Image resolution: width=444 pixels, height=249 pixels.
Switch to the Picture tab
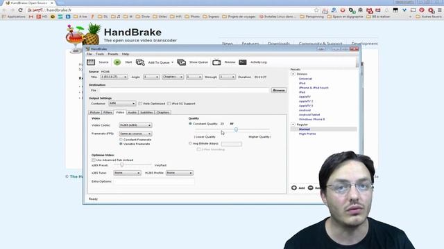[x=95, y=112]
